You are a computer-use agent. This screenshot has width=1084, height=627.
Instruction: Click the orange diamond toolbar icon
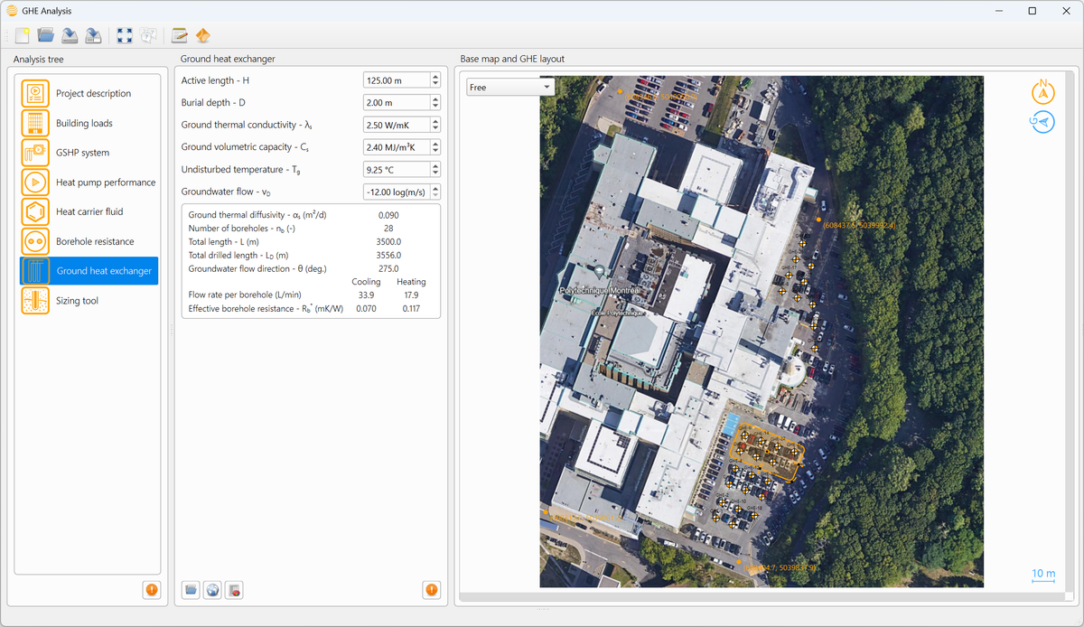[202, 36]
